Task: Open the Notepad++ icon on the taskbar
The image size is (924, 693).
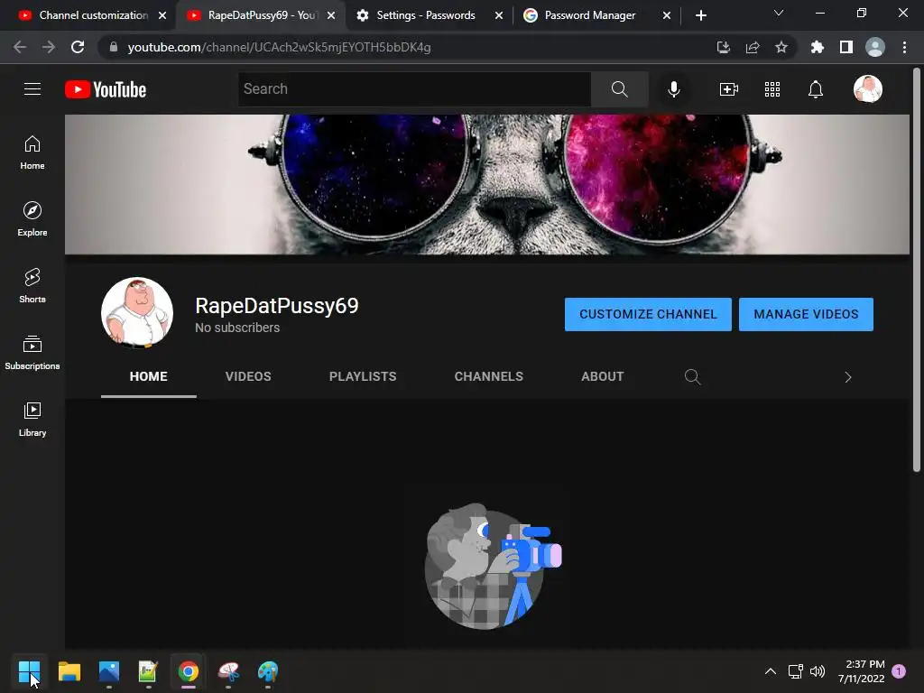Action: coord(148,671)
